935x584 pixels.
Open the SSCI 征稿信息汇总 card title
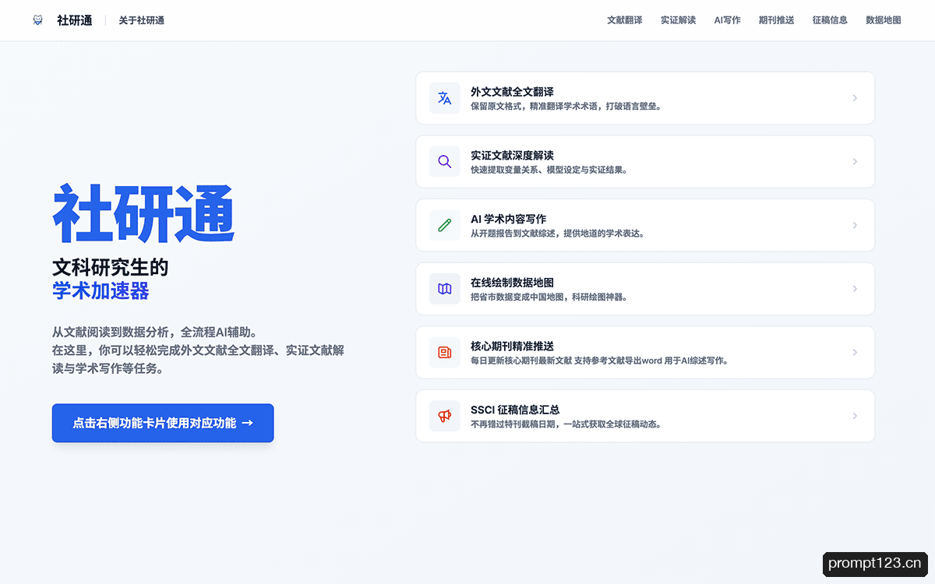[515, 410]
